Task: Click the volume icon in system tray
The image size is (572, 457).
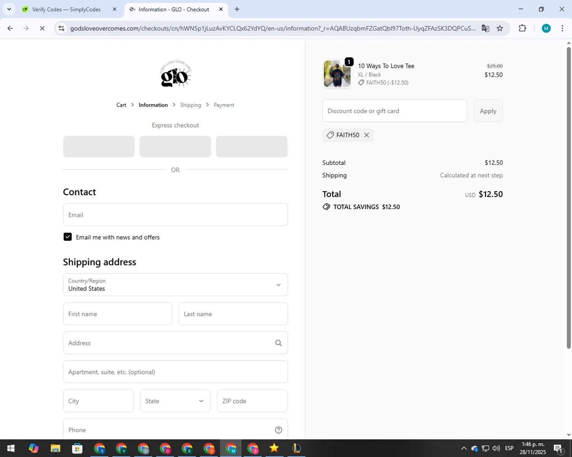Action: click(x=496, y=448)
